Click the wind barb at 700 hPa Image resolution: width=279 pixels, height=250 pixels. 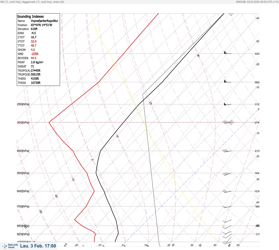coord(227,207)
